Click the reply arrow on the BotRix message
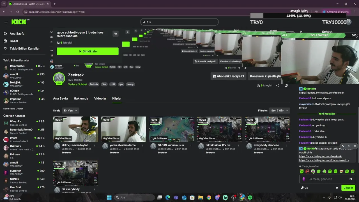 pos(343,146)
